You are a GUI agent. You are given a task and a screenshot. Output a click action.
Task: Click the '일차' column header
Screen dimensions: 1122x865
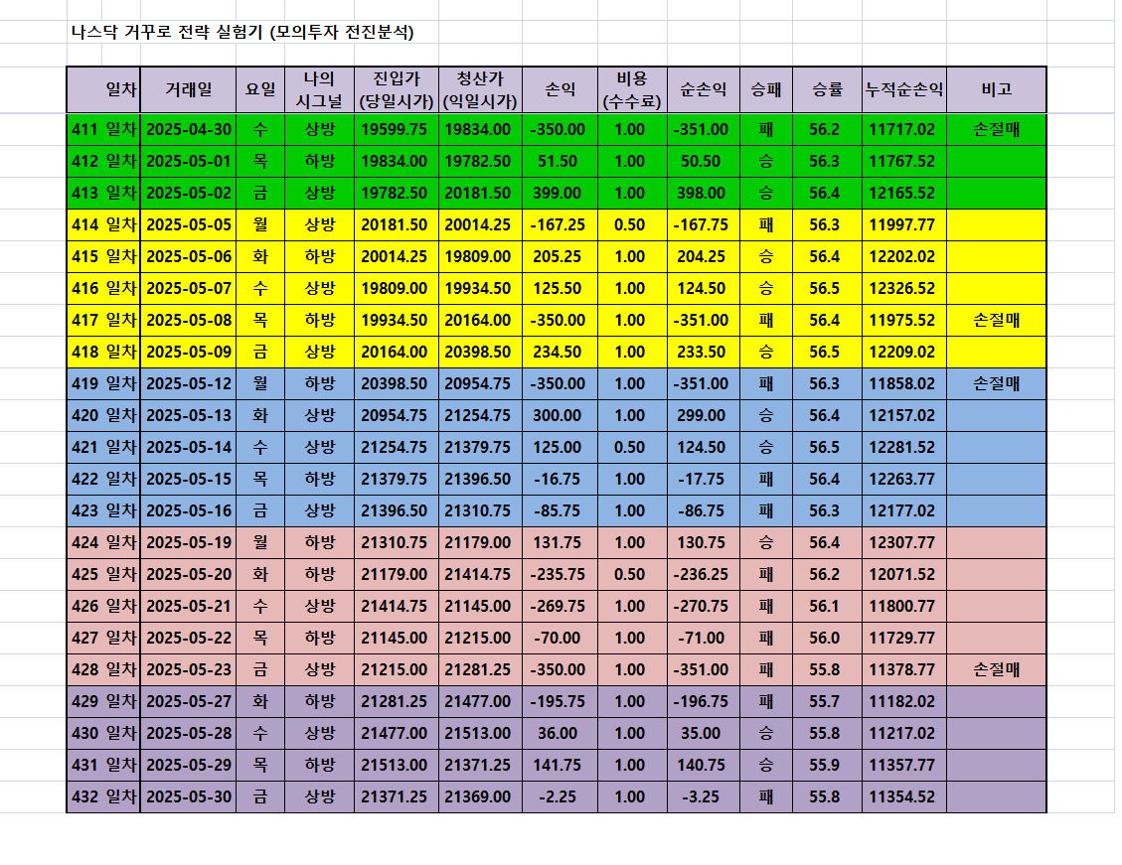click(103, 90)
